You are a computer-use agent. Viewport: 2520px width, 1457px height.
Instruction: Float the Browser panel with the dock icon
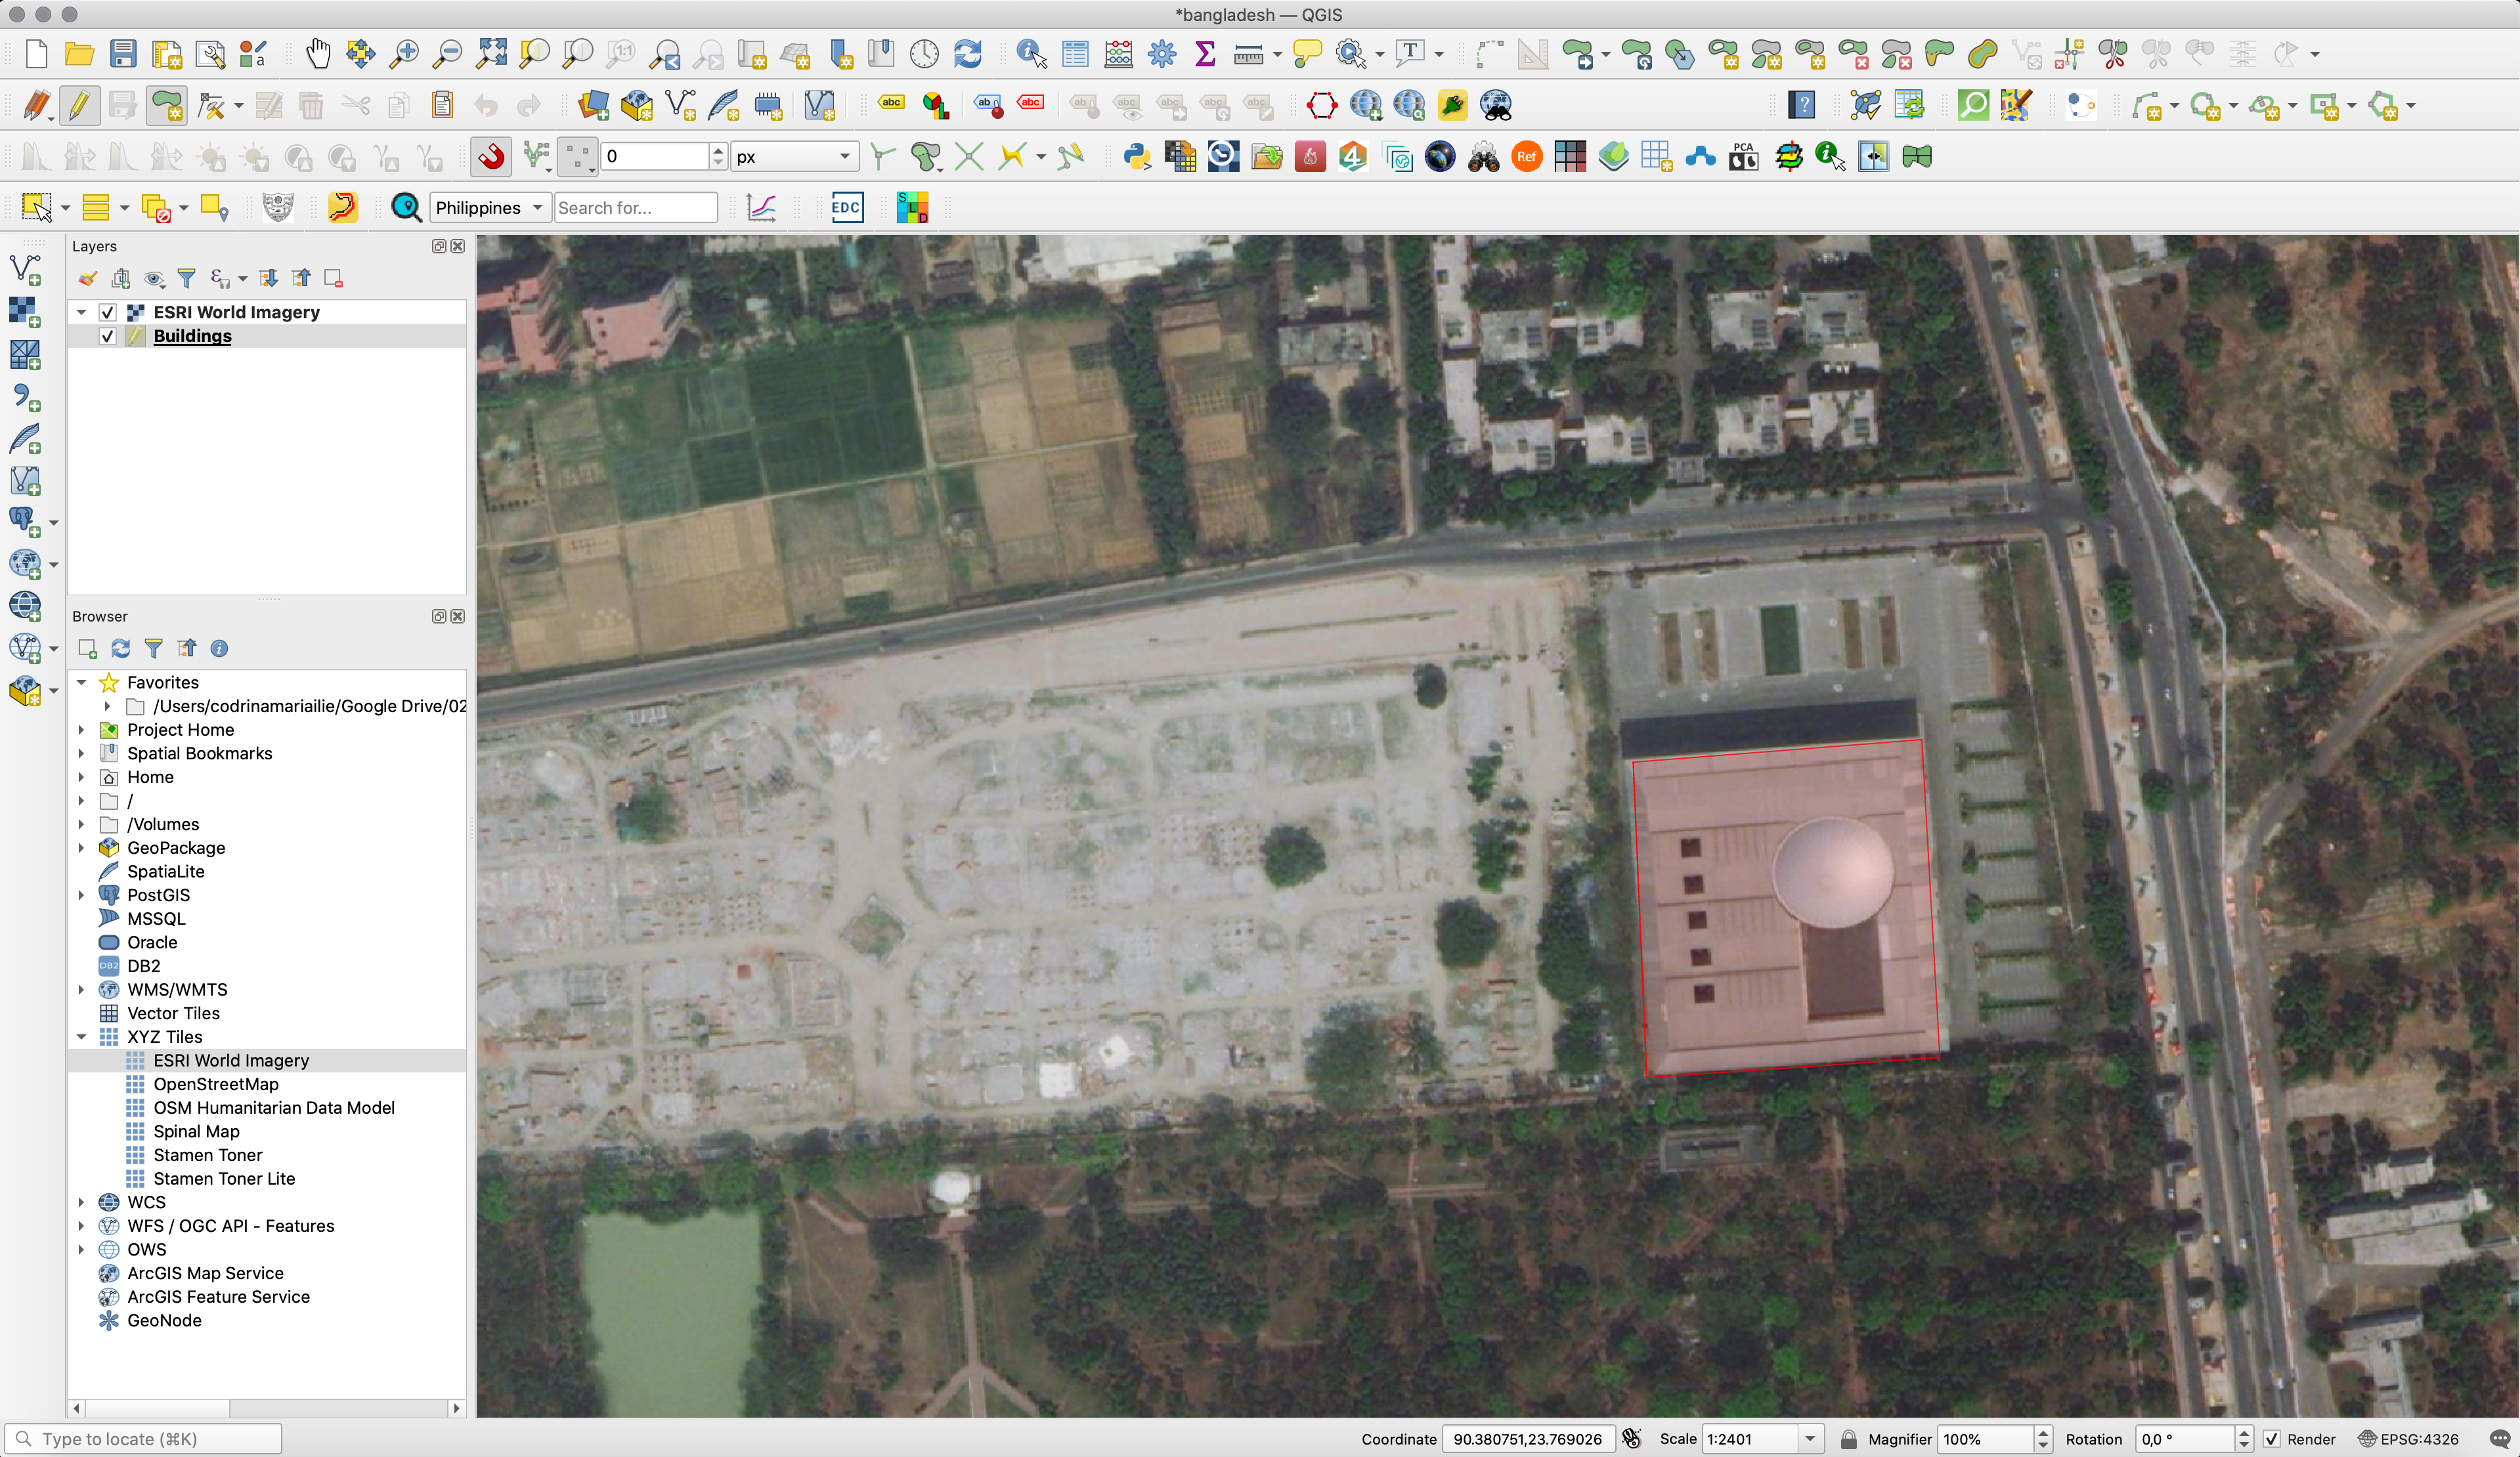tap(439, 616)
